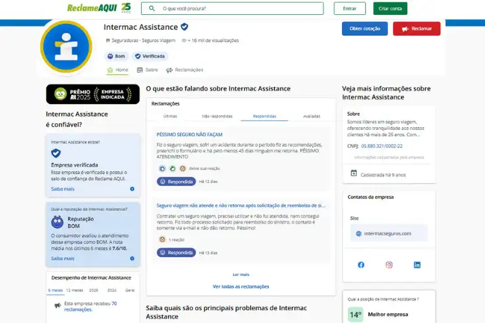Click the arrow icon in Reputação card

(132, 258)
